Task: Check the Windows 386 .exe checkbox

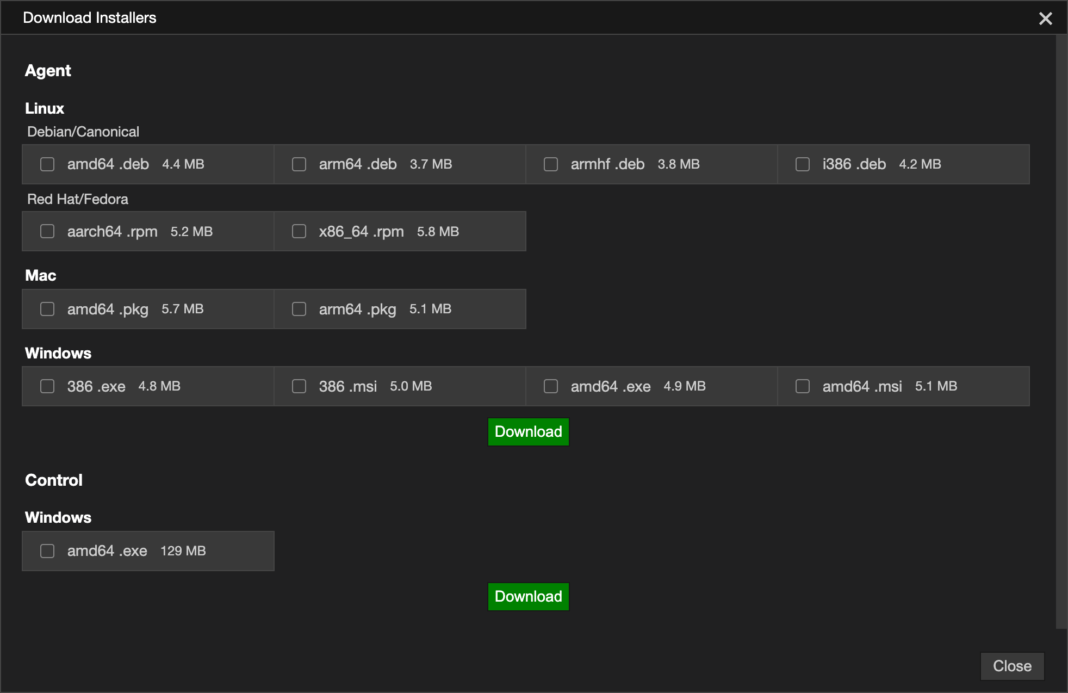Action: click(x=47, y=386)
